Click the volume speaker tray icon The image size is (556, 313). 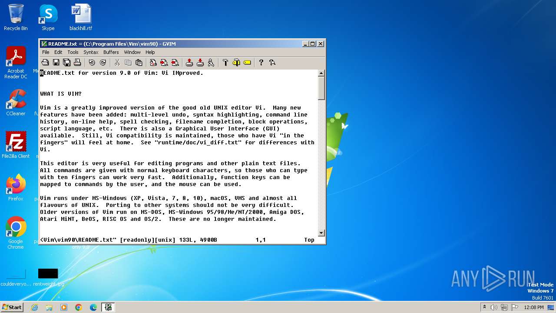click(494, 307)
